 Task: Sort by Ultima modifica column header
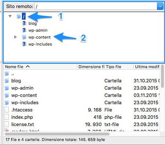click(x=147, y=67)
